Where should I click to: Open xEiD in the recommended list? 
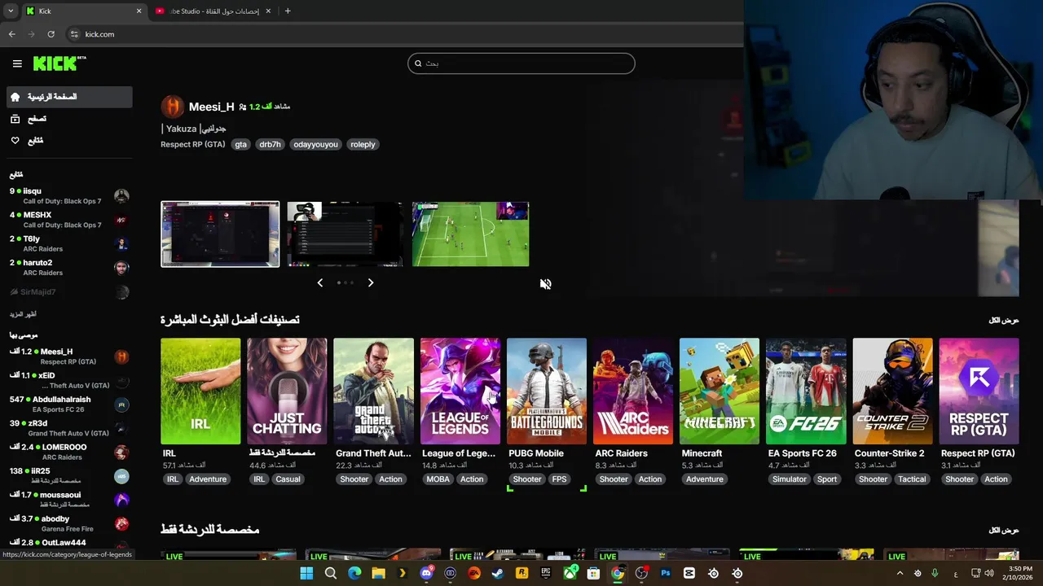[69, 381]
